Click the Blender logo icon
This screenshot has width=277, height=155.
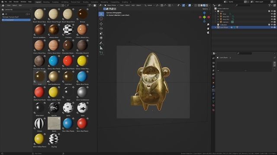(2, 2)
